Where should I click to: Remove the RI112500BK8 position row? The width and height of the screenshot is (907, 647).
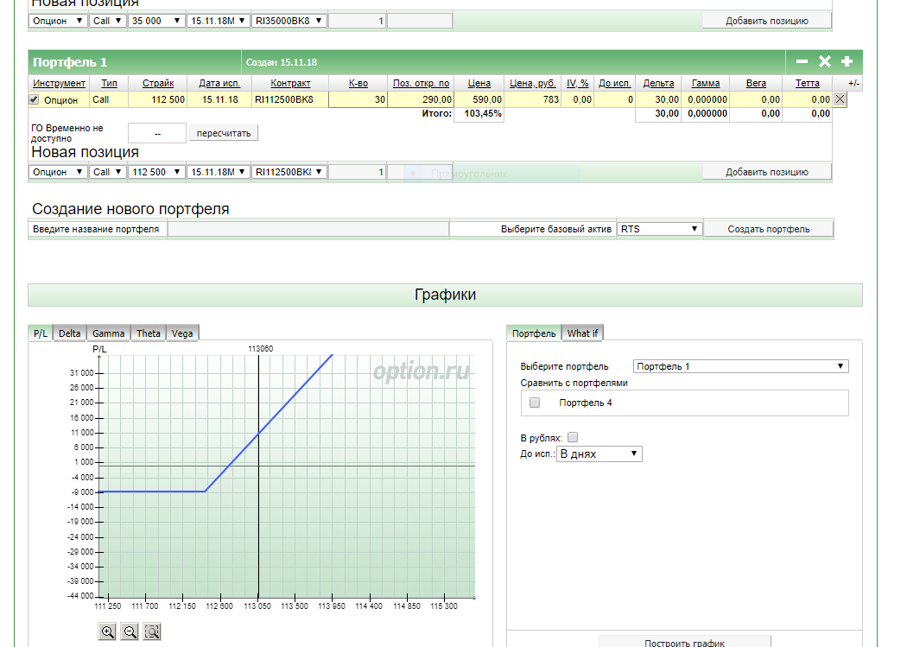tap(840, 99)
